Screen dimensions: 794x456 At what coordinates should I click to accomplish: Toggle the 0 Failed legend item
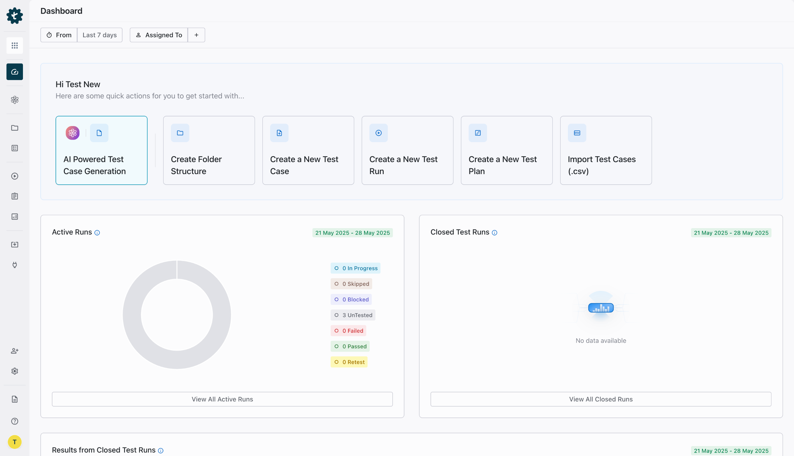pyautogui.click(x=348, y=331)
